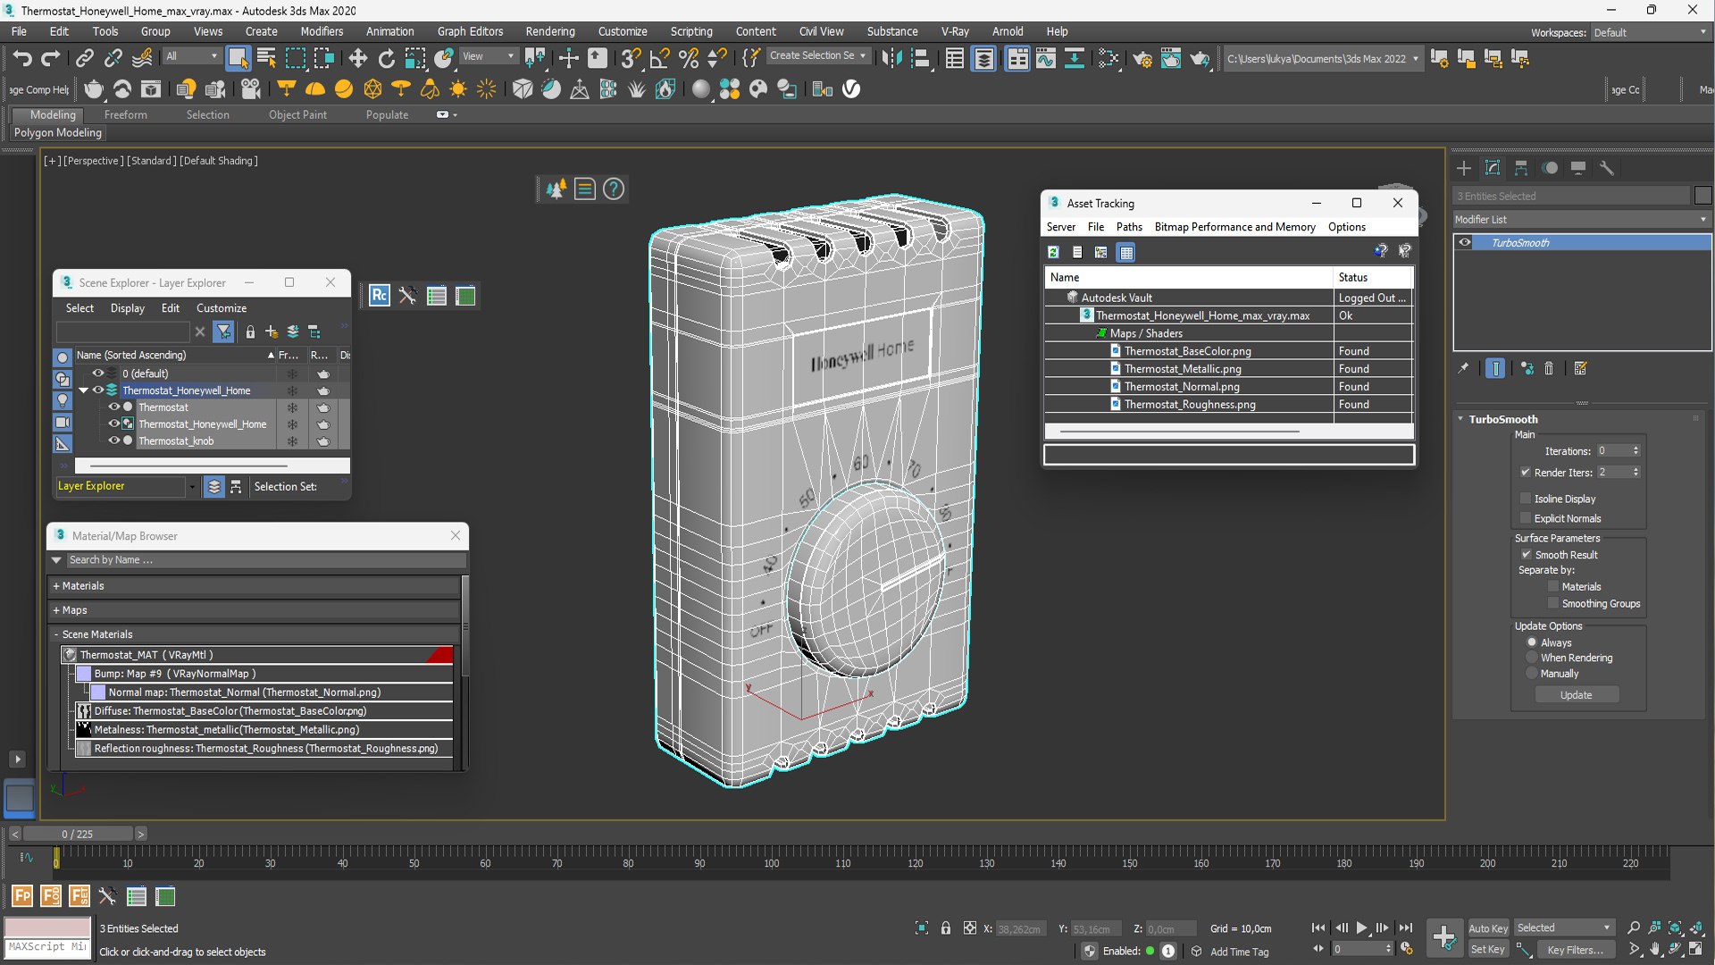Open the Workspaces Default dropdown
Image resolution: width=1715 pixels, height=965 pixels.
1651,32
